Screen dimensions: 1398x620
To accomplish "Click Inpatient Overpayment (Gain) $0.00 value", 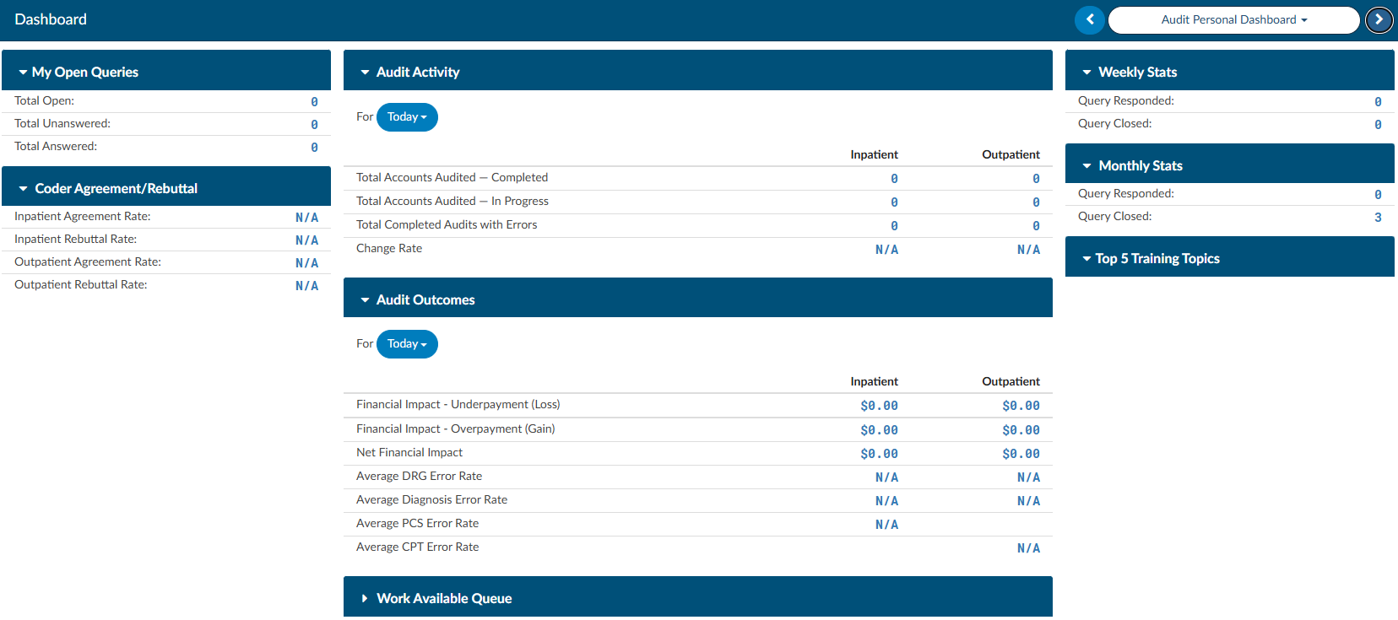I will (x=879, y=429).
